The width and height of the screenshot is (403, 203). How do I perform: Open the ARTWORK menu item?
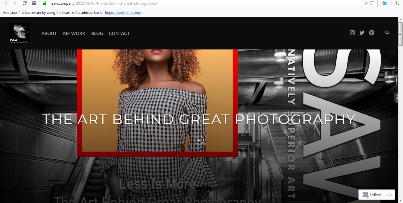[x=74, y=33]
